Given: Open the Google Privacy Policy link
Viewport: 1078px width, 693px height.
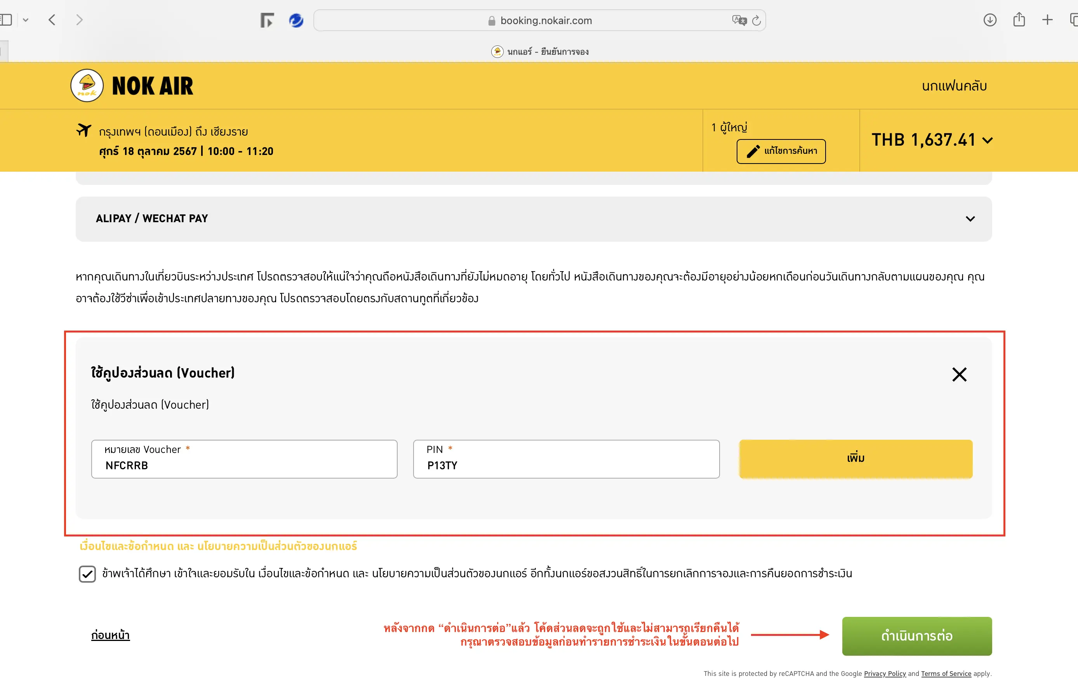Looking at the screenshot, I should click(885, 674).
